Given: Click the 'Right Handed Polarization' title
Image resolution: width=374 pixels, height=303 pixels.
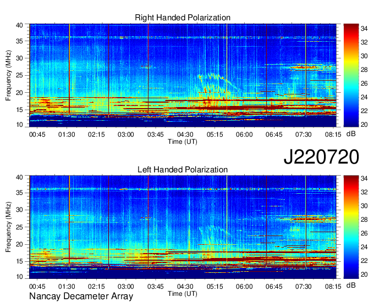Looking at the screenshot, I should [x=183, y=18].
